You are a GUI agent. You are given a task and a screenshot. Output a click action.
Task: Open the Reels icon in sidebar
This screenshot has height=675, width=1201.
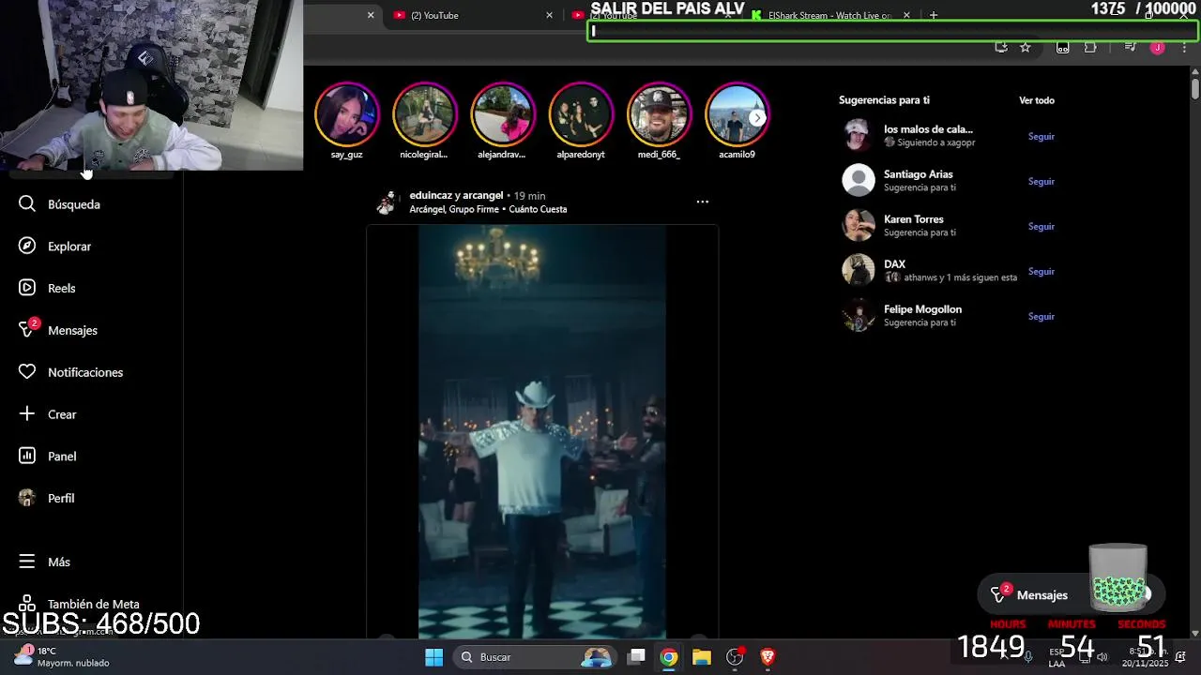(x=27, y=288)
